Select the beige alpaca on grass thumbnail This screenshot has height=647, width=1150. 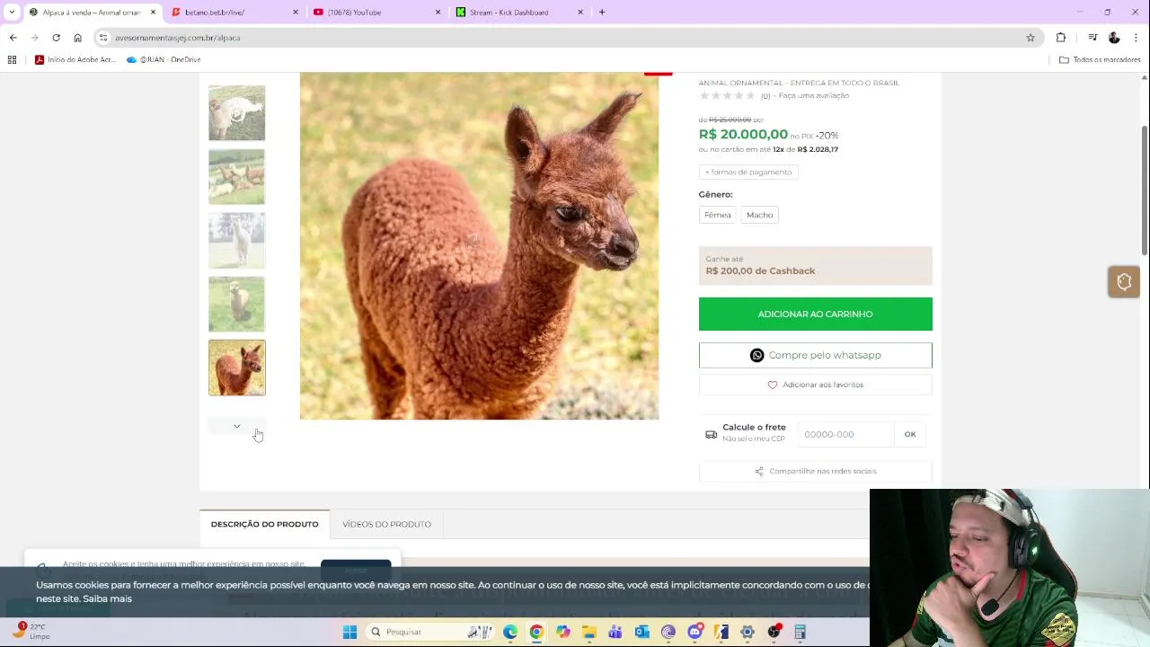(237, 304)
